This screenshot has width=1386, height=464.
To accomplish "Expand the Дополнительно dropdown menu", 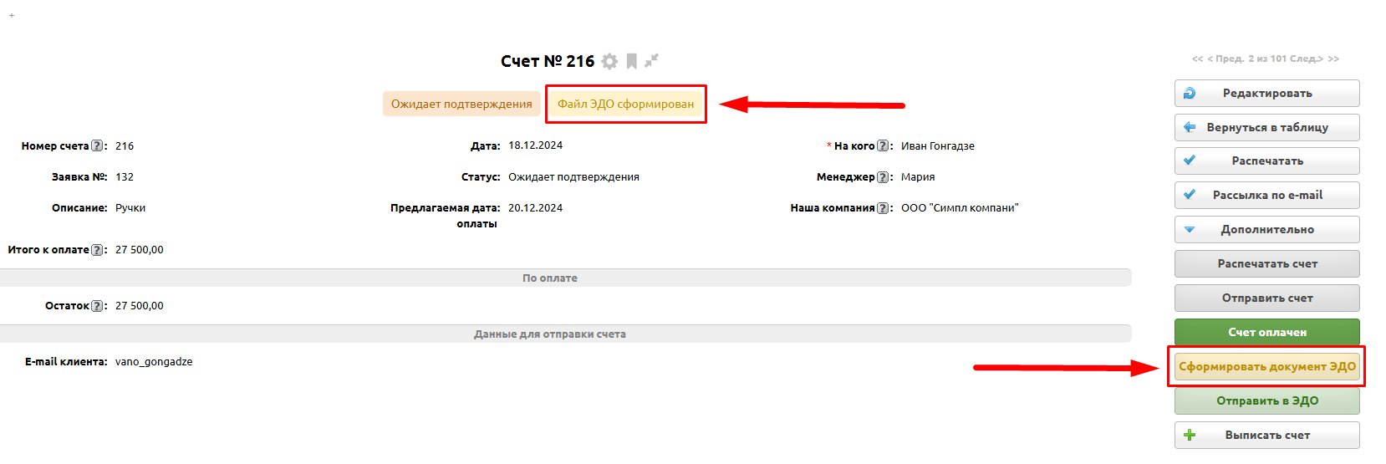I will (1266, 230).
